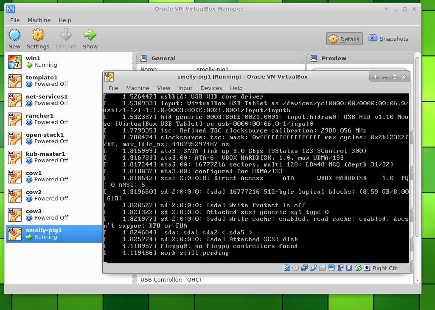This screenshot has height=310, width=435.
Task: Click the Discard toolbar icon
Action: point(66,35)
